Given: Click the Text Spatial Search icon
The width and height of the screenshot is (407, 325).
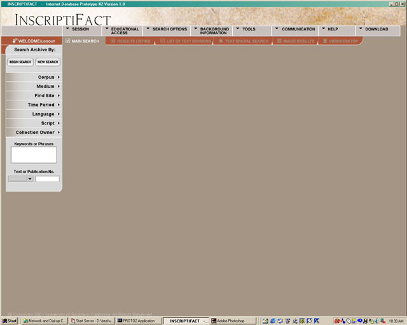Looking at the screenshot, I should [221, 41].
